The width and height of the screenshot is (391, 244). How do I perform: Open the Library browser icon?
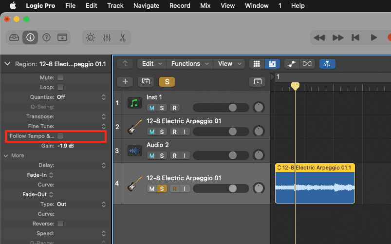pos(14,38)
